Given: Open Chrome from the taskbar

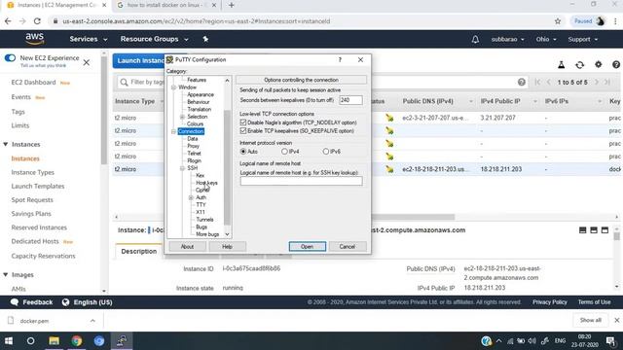Looking at the screenshot, I should [x=77, y=341].
